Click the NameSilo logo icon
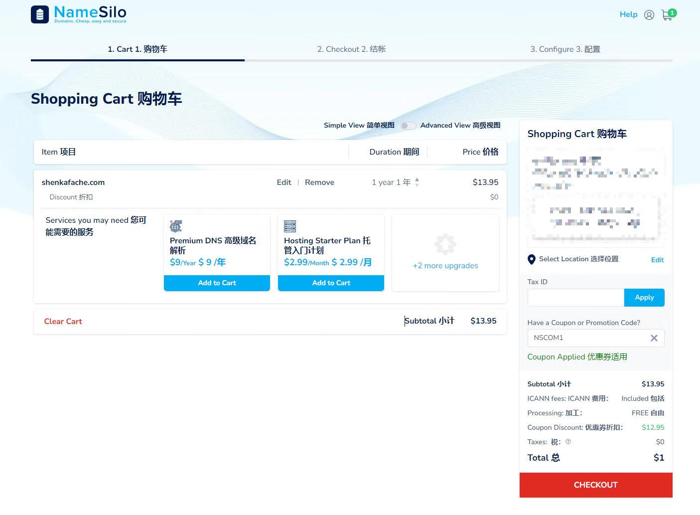This screenshot has width=700, height=515. coord(40,14)
